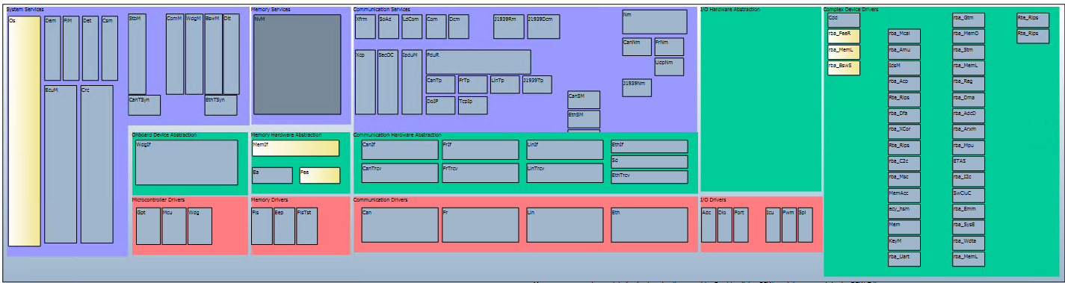
Task: Select the BswM module block
Action: (x=214, y=54)
